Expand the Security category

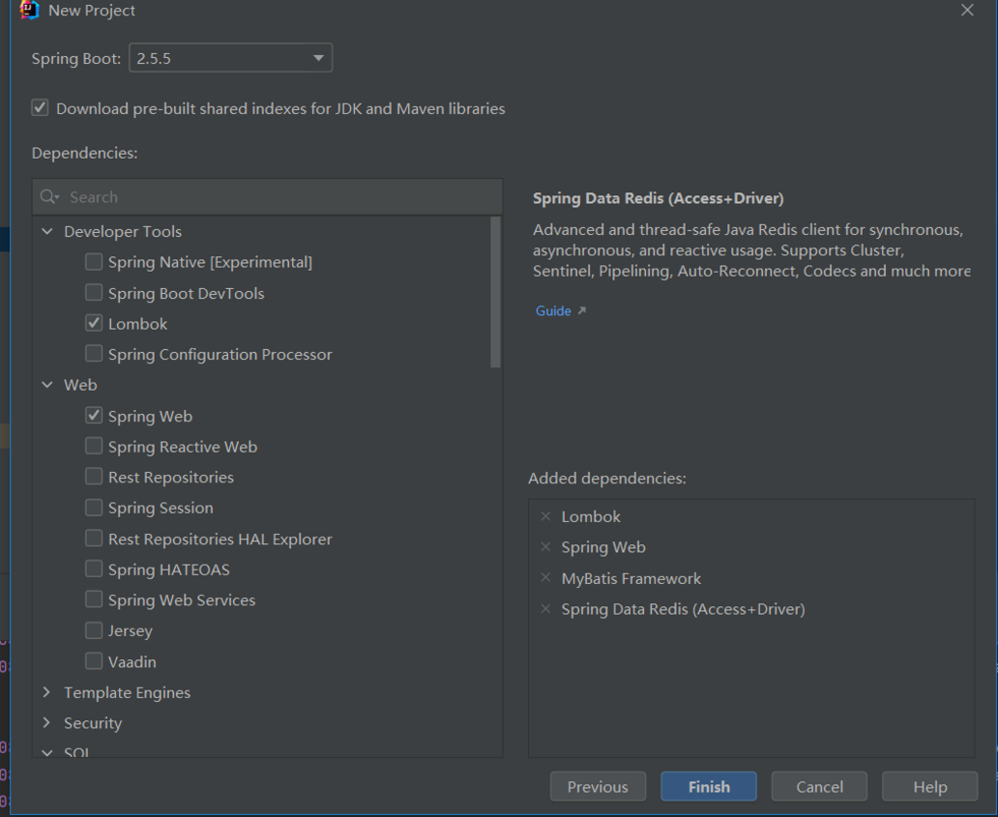[47, 723]
